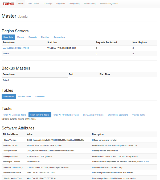Click the Description column header
This screenshot has width=160, height=180.
98,134
